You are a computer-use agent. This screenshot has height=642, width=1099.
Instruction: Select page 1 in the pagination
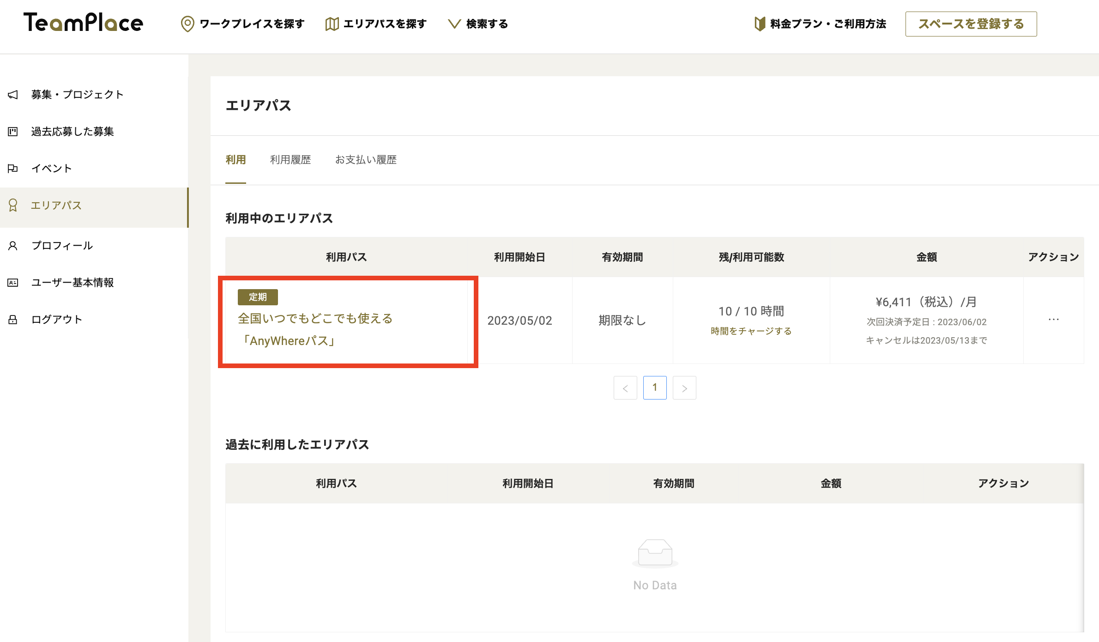655,388
